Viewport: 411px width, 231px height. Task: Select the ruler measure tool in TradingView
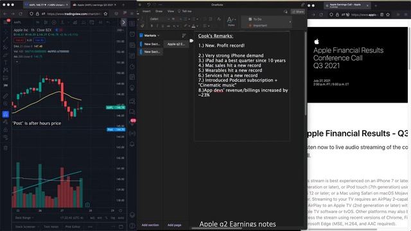(x=6, y=96)
